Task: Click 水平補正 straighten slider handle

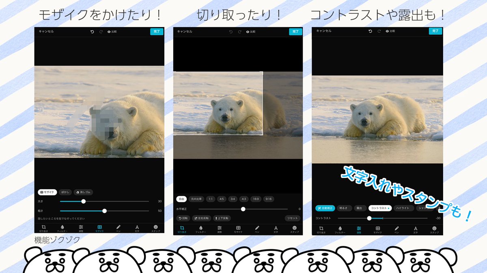Action: click(x=243, y=209)
